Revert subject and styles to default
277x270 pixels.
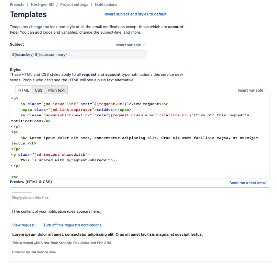tap(135, 14)
